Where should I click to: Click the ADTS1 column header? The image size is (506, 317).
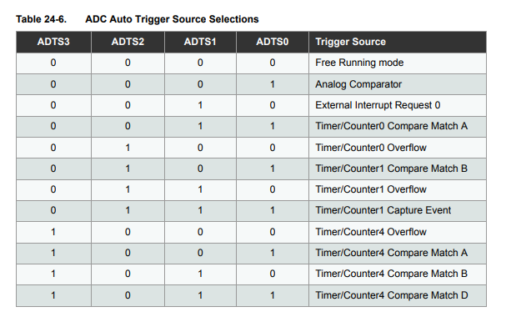point(200,42)
